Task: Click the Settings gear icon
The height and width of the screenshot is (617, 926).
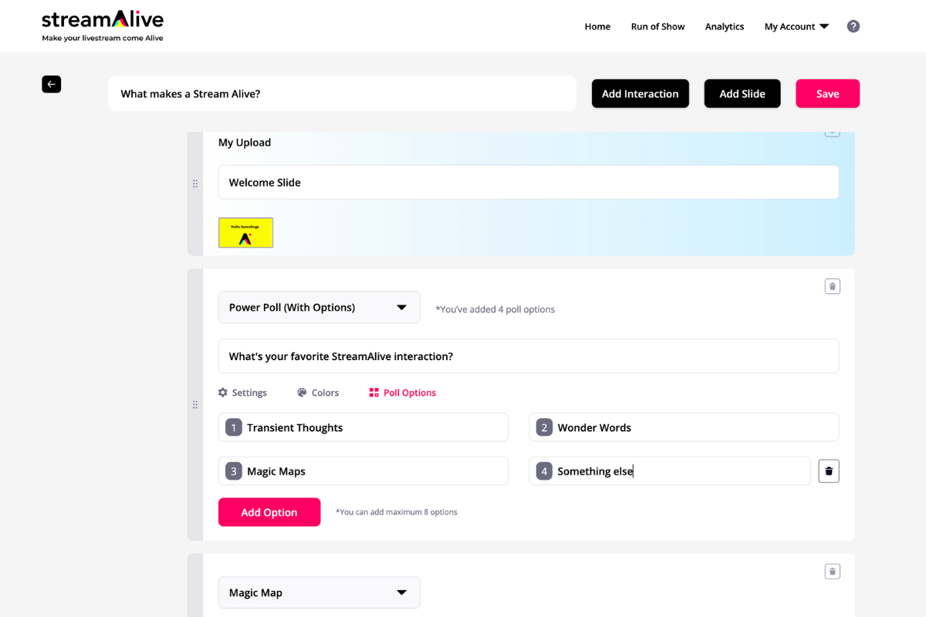Action: pyautogui.click(x=223, y=393)
